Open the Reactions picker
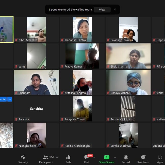The width and height of the screenshot is (165, 165). 143,159
